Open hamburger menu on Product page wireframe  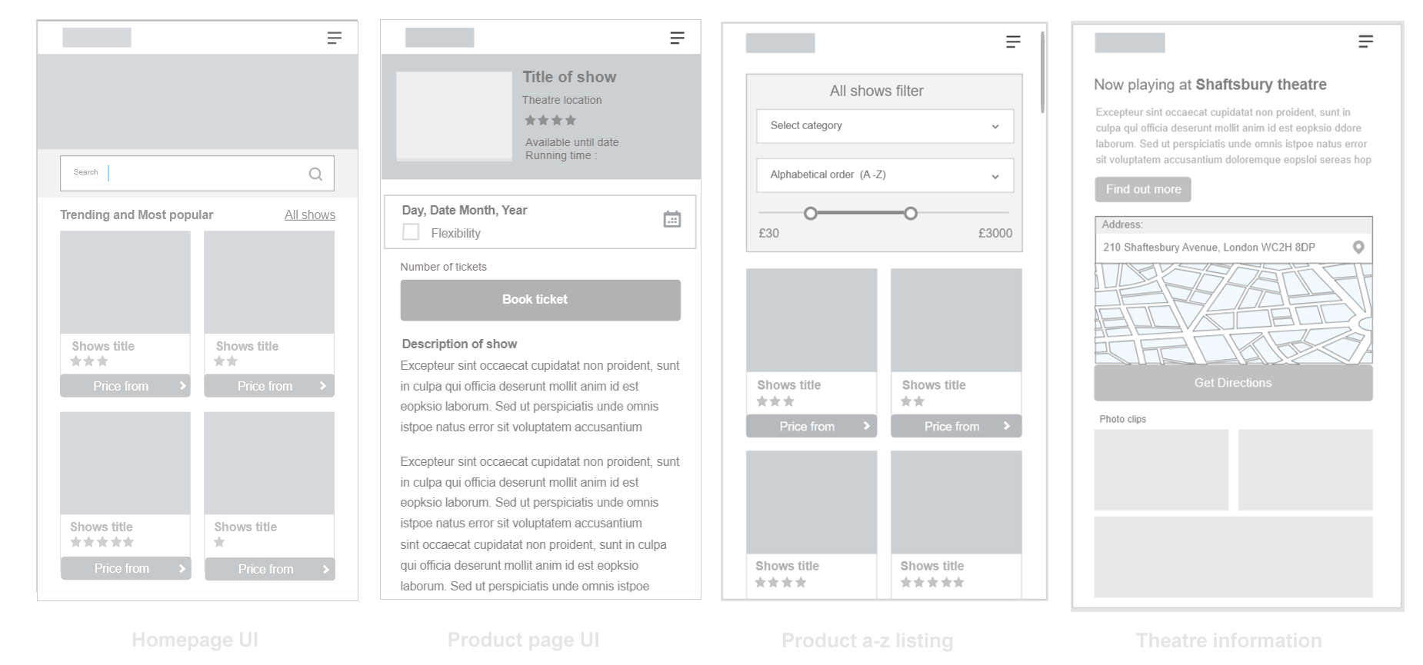pyautogui.click(x=677, y=38)
